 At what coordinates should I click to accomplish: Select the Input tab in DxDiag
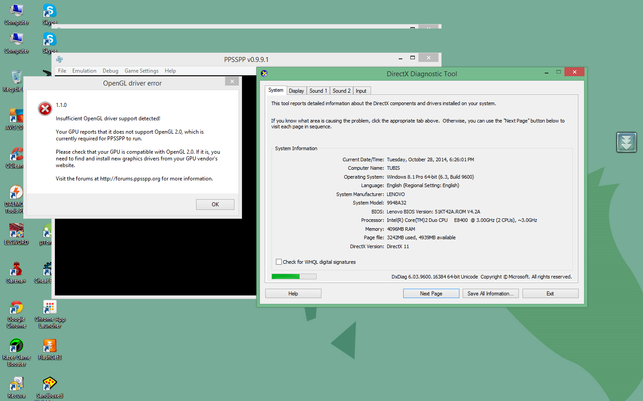tap(361, 91)
